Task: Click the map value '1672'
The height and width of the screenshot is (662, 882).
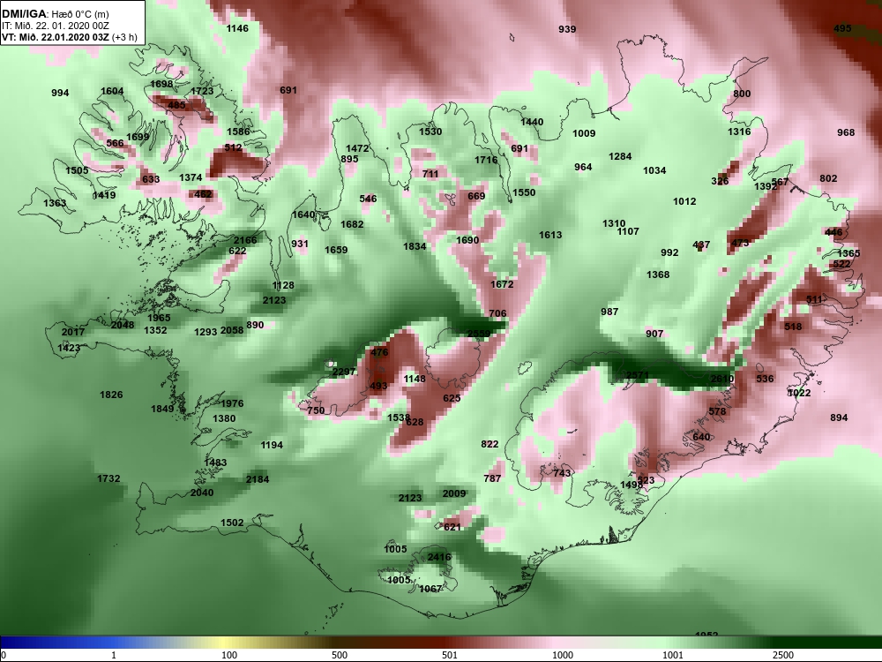Action: [502, 285]
